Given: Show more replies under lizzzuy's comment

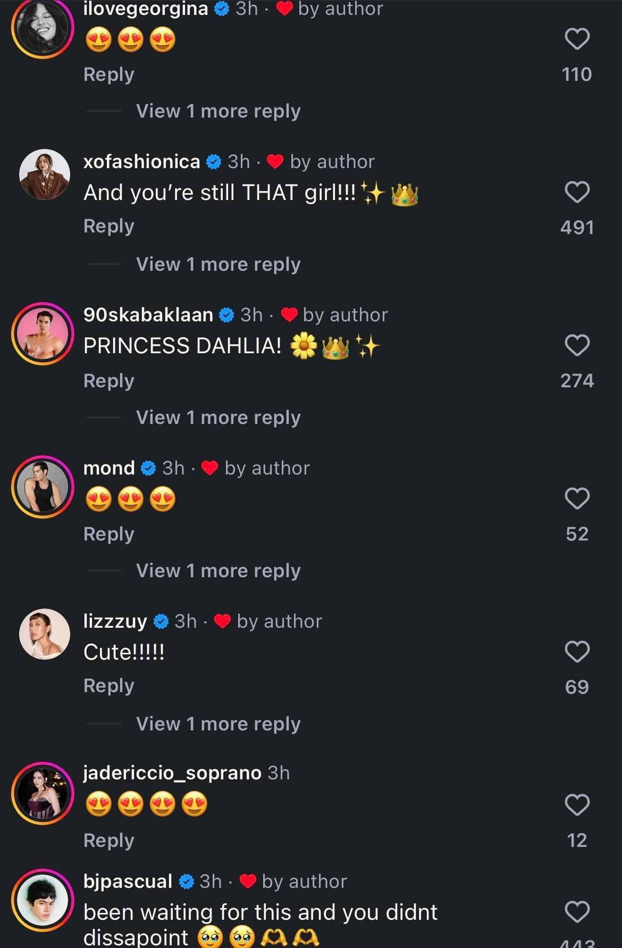Looking at the screenshot, I should click(x=218, y=724).
